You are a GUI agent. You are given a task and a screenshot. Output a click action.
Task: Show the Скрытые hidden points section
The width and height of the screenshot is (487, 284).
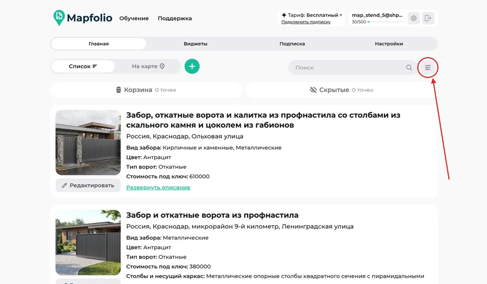pos(341,90)
